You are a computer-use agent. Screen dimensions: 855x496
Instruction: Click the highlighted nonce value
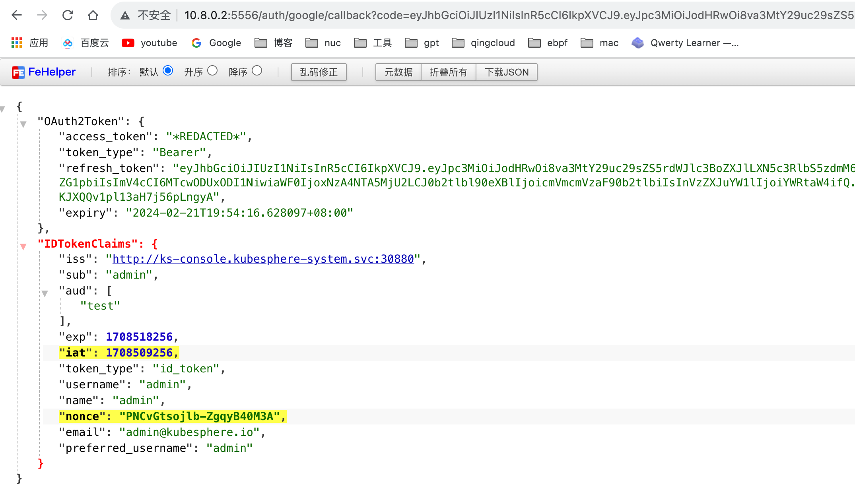200,417
